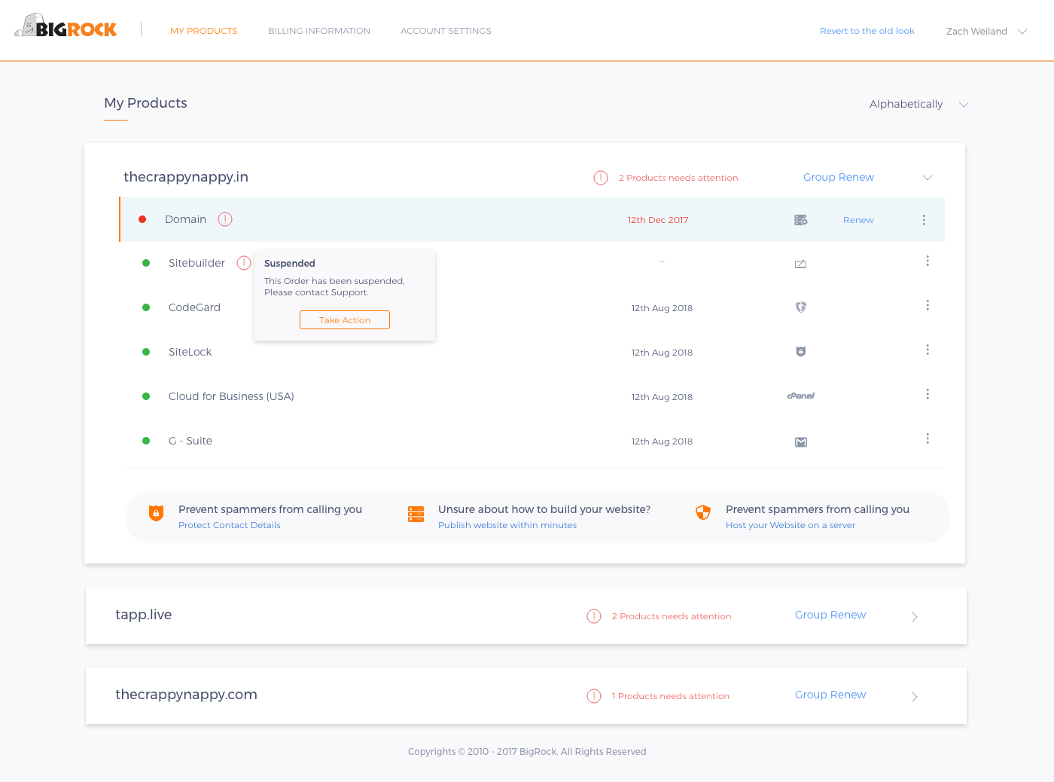The image size is (1054, 782).
Task: Open the Alphabetically sort dropdown
Action: 918,104
